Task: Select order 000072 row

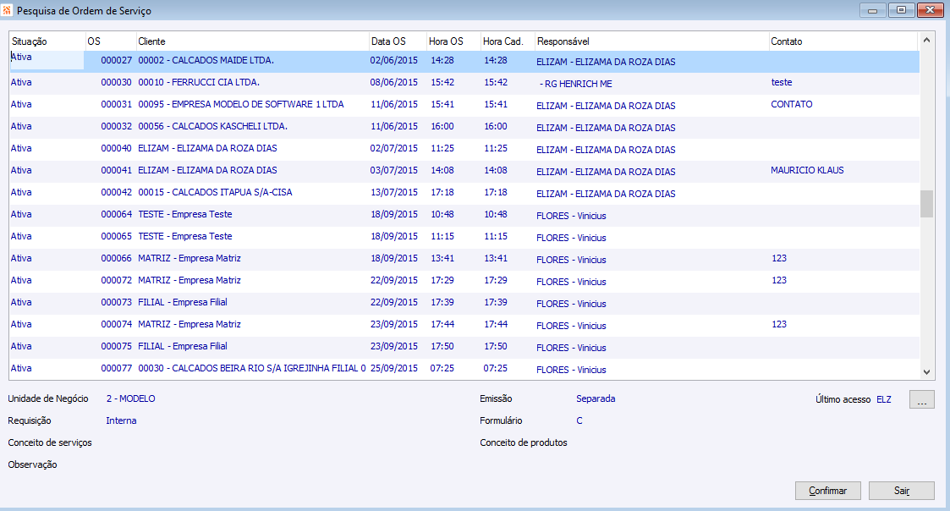Action: 464,281
